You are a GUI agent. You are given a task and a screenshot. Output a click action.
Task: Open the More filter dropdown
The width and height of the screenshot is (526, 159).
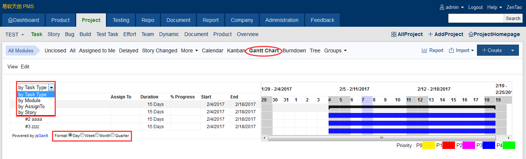click(189, 51)
